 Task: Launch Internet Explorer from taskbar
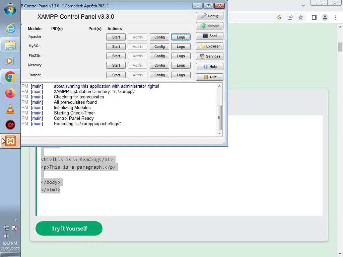point(10,28)
